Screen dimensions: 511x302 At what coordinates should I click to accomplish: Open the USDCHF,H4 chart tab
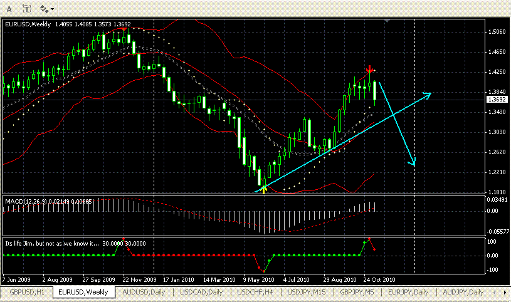255,292
